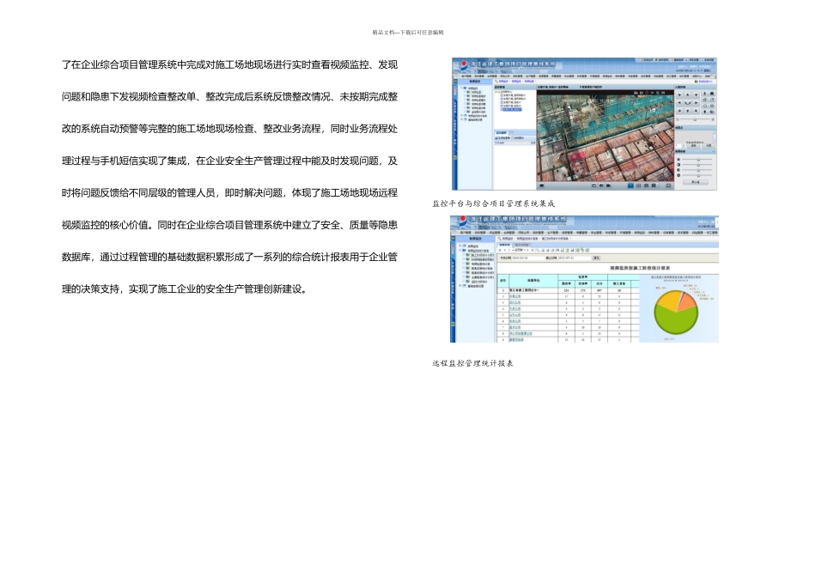
Task: Click the blue company logo in monitoring screenshot
Action: [463, 67]
